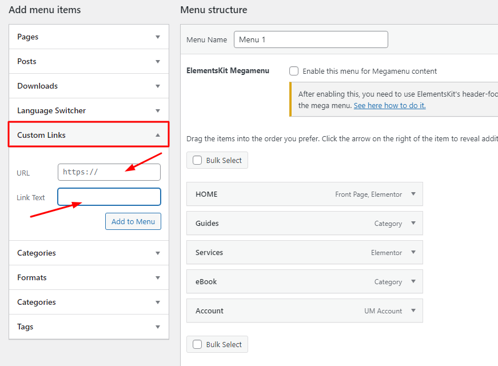The width and height of the screenshot is (498, 366).
Task: Open the Downloads section arrow
Action: [158, 86]
